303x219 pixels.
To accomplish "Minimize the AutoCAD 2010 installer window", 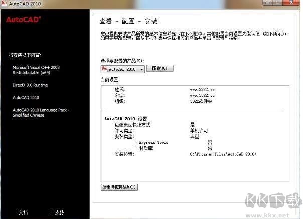I will (268, 3).
